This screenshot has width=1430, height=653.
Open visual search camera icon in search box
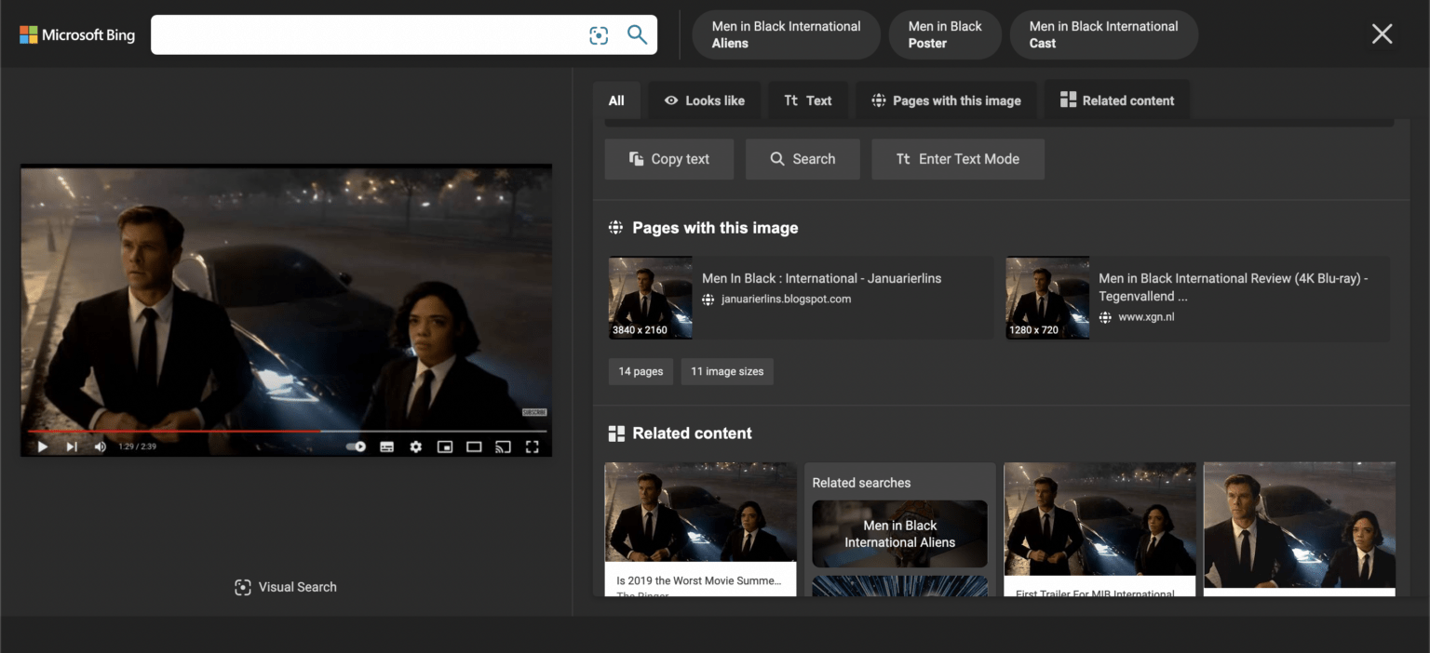coord(599,35)
